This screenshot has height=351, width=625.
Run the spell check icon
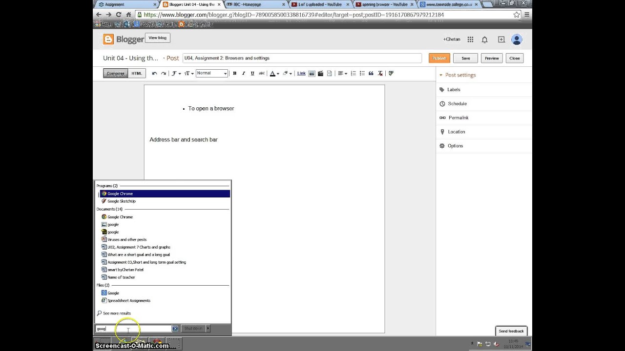(x=390, y=74)
